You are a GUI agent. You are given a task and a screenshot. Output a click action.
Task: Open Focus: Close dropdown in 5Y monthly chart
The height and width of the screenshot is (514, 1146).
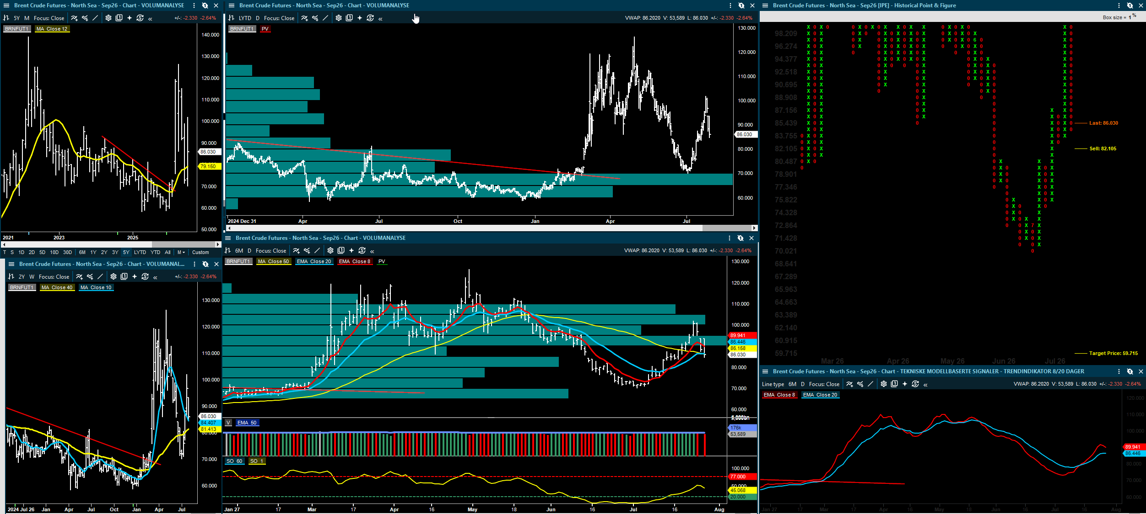coord(49,18)
